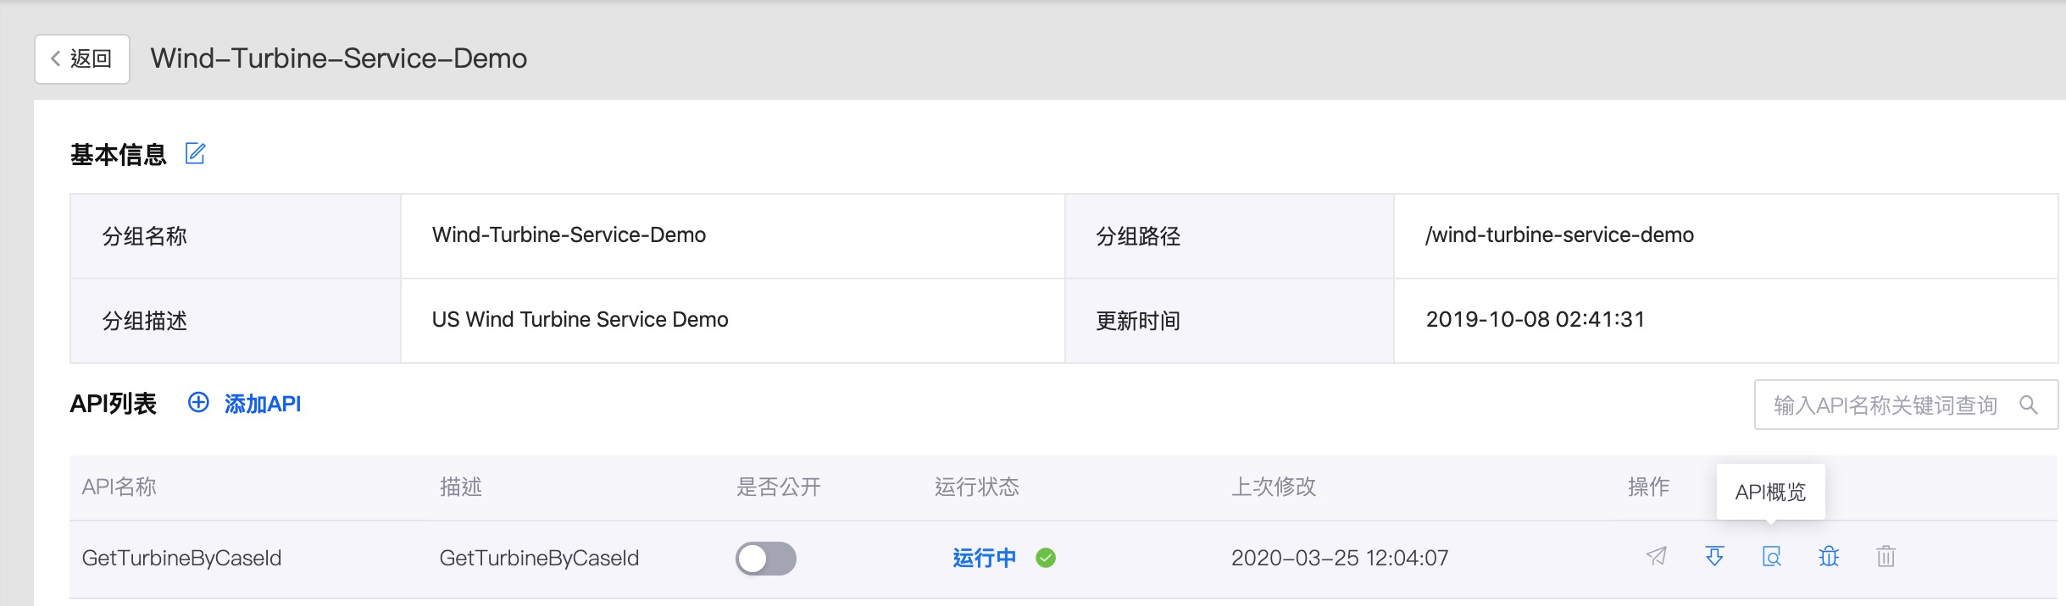
Task: Click the 上次修改 column header
Action: (x=1273, y=487)
